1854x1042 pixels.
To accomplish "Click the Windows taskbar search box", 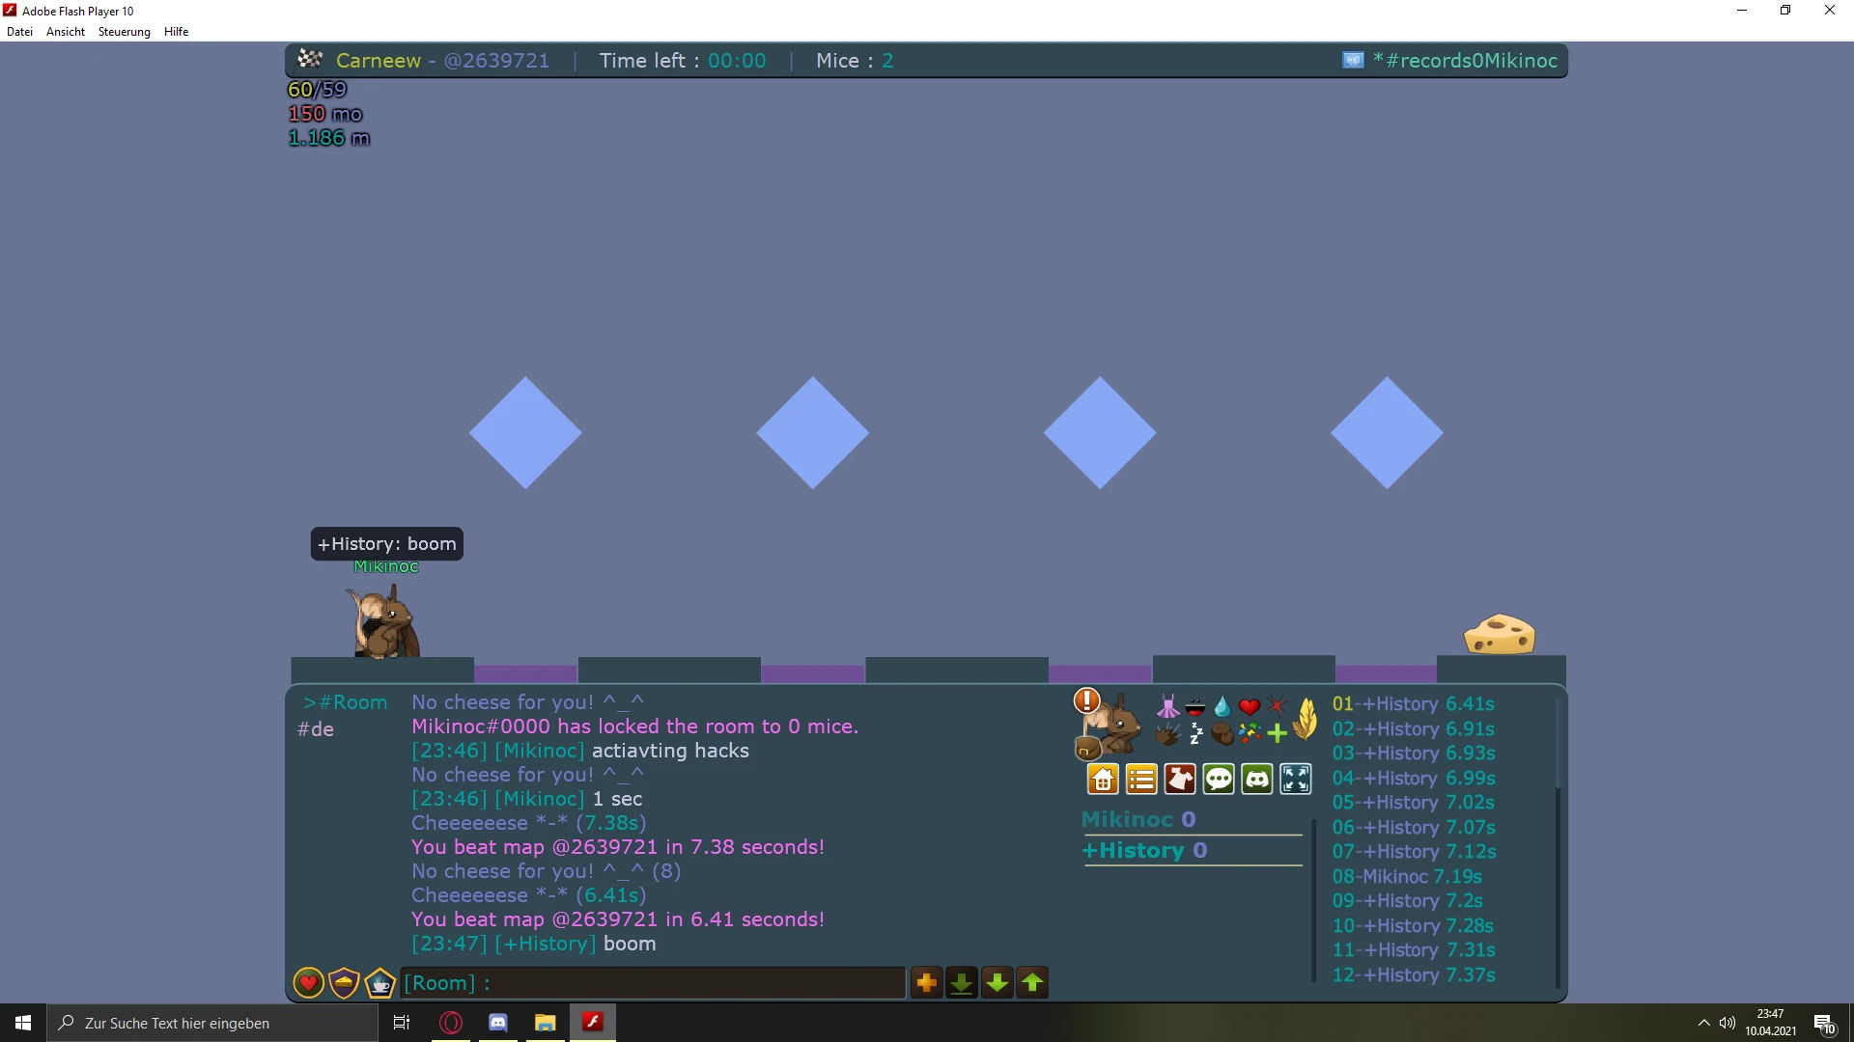I will [212, 1023].
